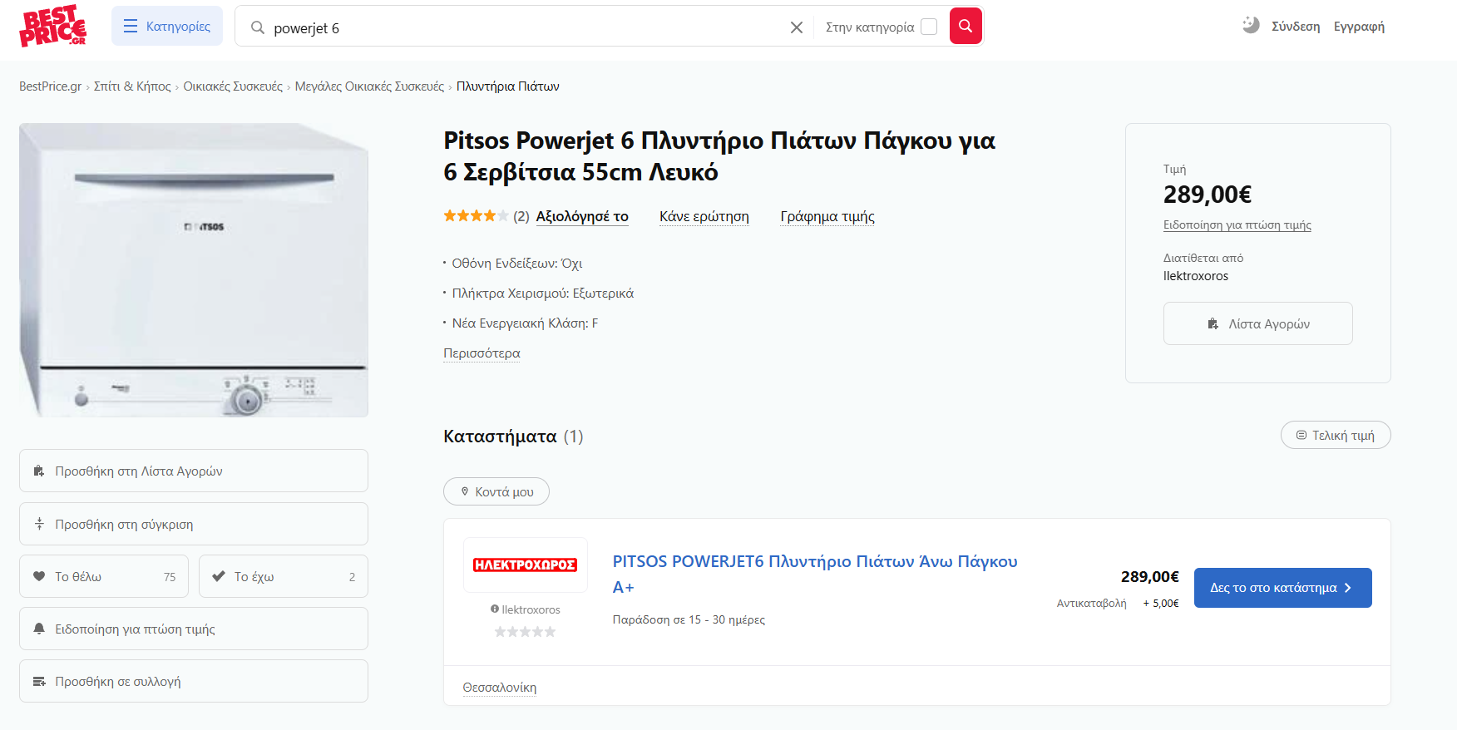Clear the search text with the X icon
This screenshot has height=730, width=1457.
click(x=796, y=27)
